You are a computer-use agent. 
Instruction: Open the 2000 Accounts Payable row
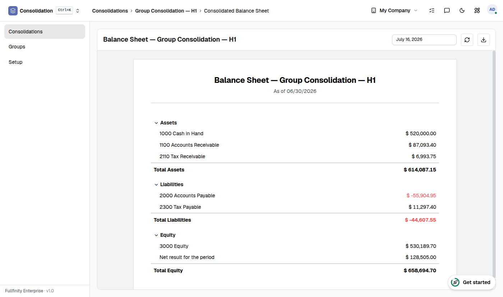295,195
